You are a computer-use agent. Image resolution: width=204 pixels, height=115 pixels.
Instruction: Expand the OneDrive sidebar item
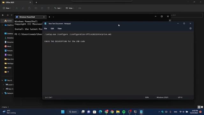pos(2,25)
